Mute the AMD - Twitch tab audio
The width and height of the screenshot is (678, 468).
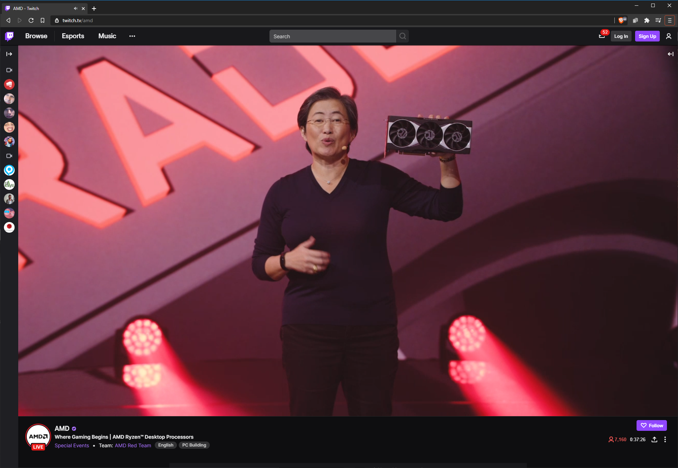point(75,8)
